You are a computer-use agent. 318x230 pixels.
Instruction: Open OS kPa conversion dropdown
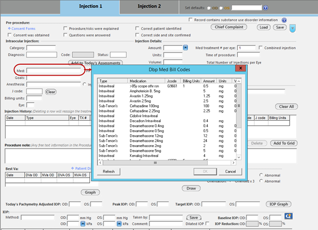pos(119,224)
